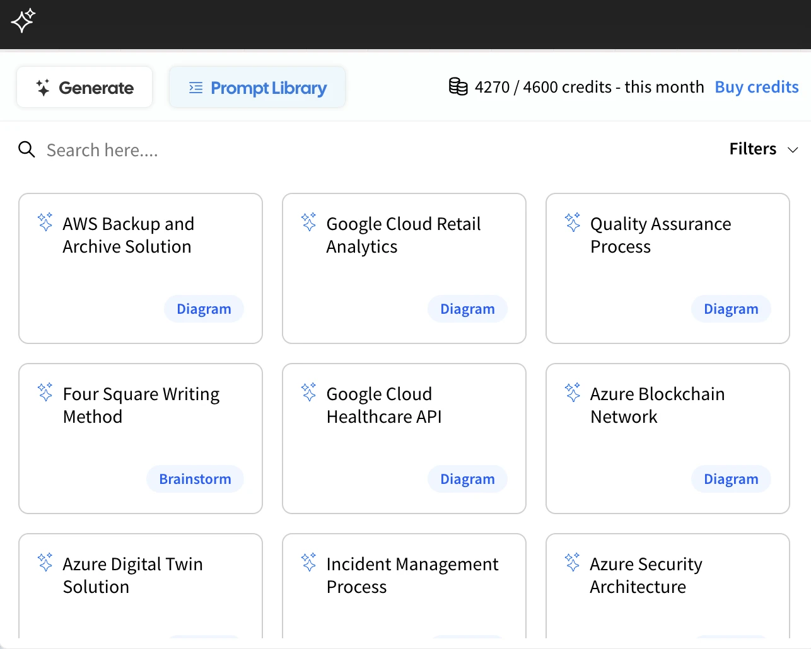The height and width of the screenshot is (649, 811).
Task: Expand the Filters dropdown chevron
Action: pos(793,150)
